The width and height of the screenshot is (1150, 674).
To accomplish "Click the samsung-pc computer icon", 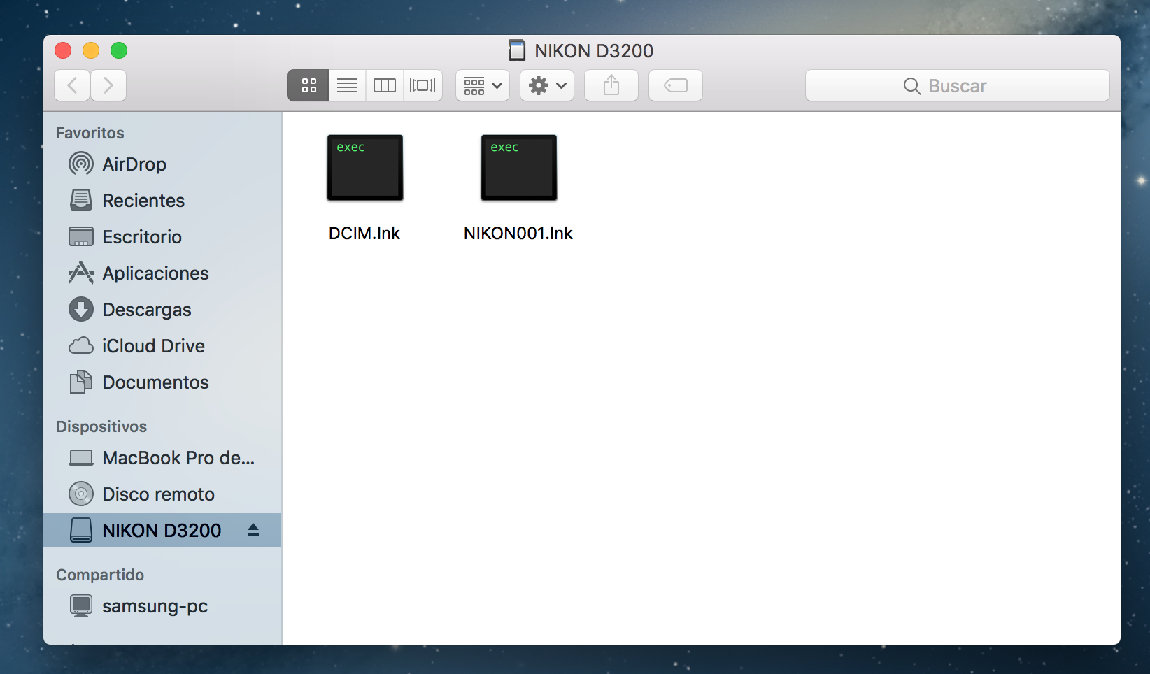I will [81, 606].
